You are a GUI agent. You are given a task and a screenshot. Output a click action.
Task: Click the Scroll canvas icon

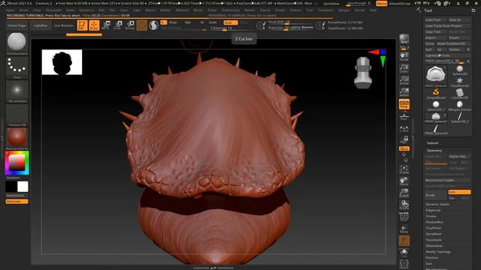(404, 56)
